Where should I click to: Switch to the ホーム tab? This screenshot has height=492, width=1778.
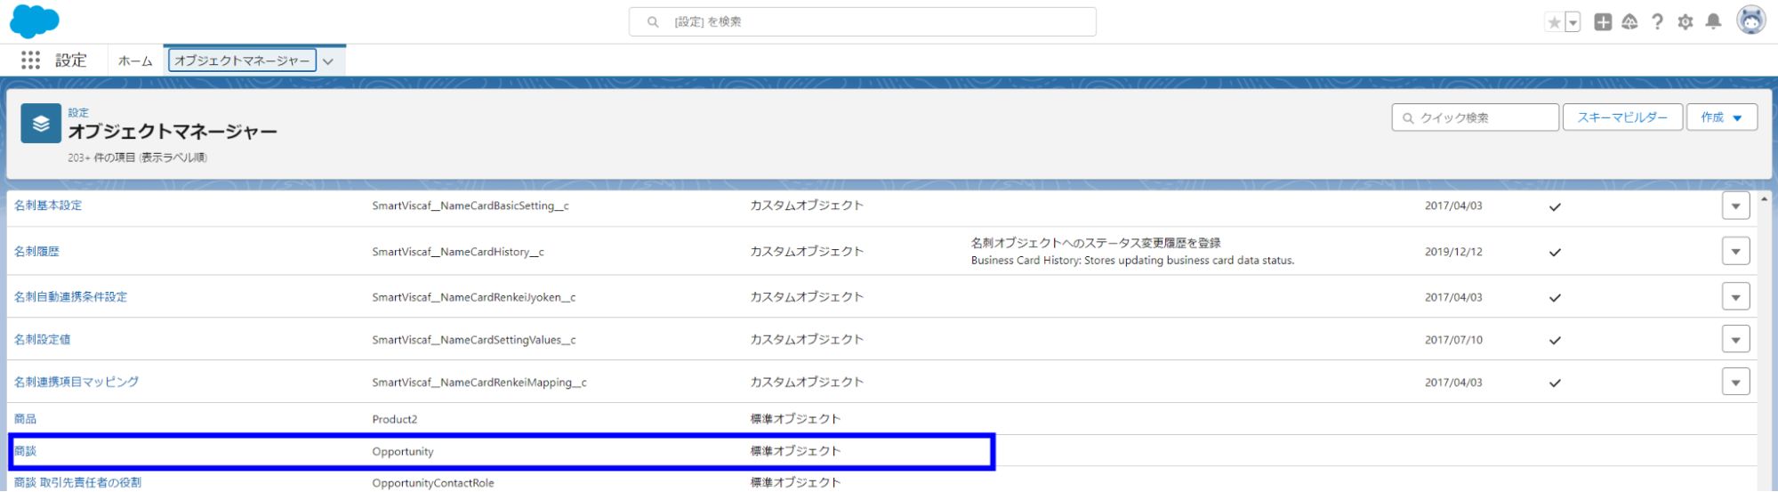pos(135,60)
